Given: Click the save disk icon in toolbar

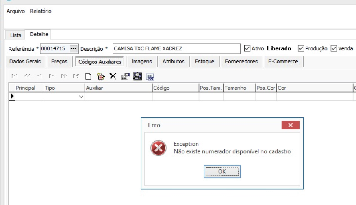Looking at the screenshot, I should (x=137, y=76).
